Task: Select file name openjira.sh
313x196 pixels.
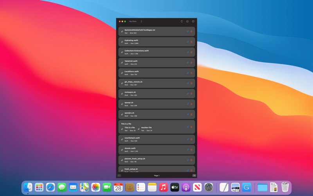Action: coord(130,113)
